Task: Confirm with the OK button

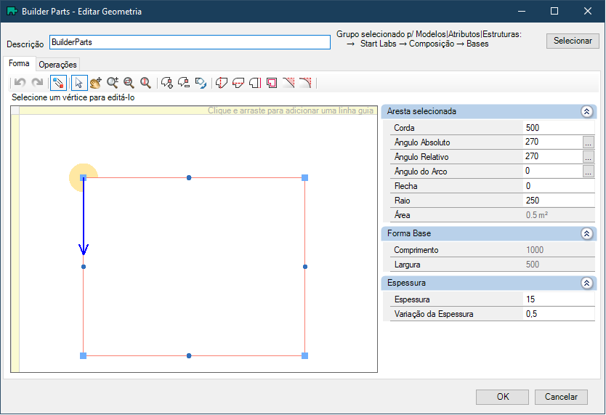Action: [x=502, y=397]
